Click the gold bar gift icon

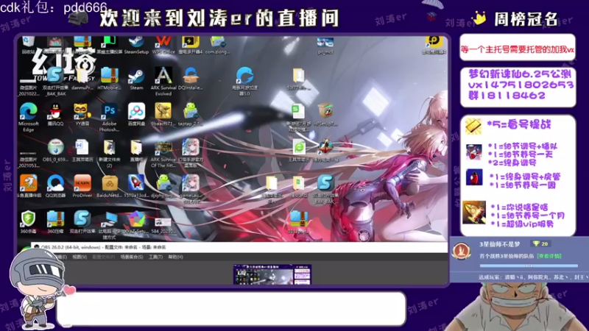(x=473, y=126)
